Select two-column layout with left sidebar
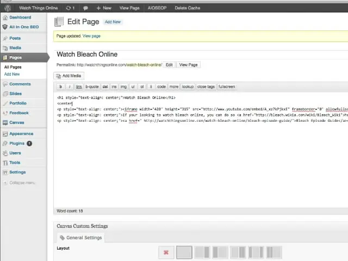Screen dimensions: 348x261 (220, 252)
